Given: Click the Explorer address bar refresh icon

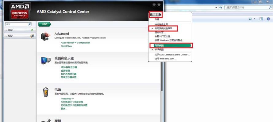Looking at the screenshot, I should click(221, 7).
